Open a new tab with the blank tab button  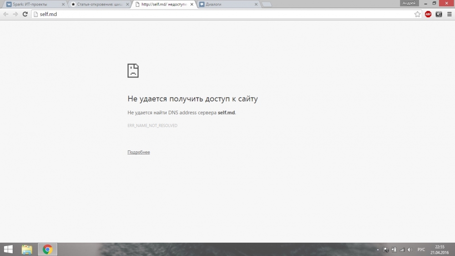click(266, 5)
